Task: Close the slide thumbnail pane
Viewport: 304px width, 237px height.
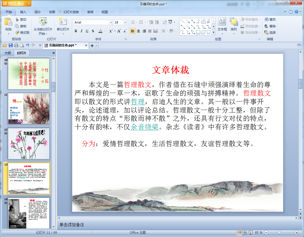Action: [x=54, y=53]
